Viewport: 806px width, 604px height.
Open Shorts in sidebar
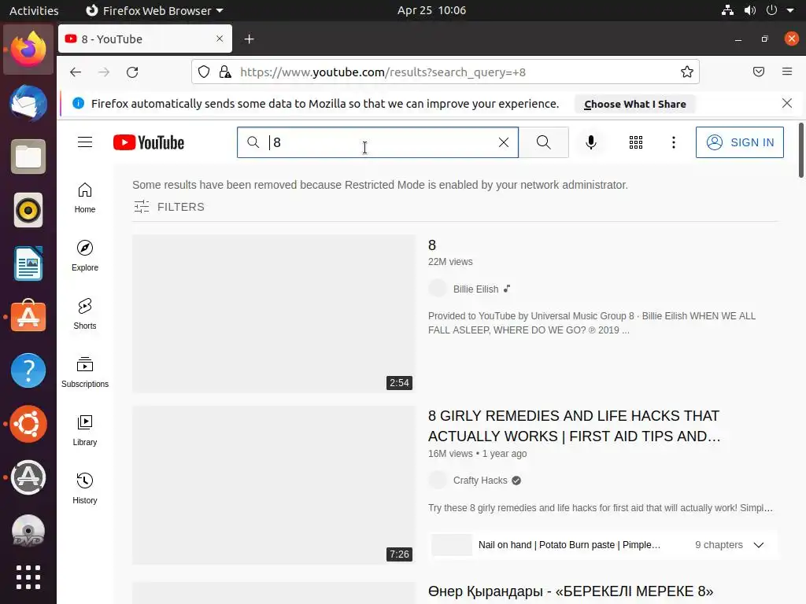point(85,314)
